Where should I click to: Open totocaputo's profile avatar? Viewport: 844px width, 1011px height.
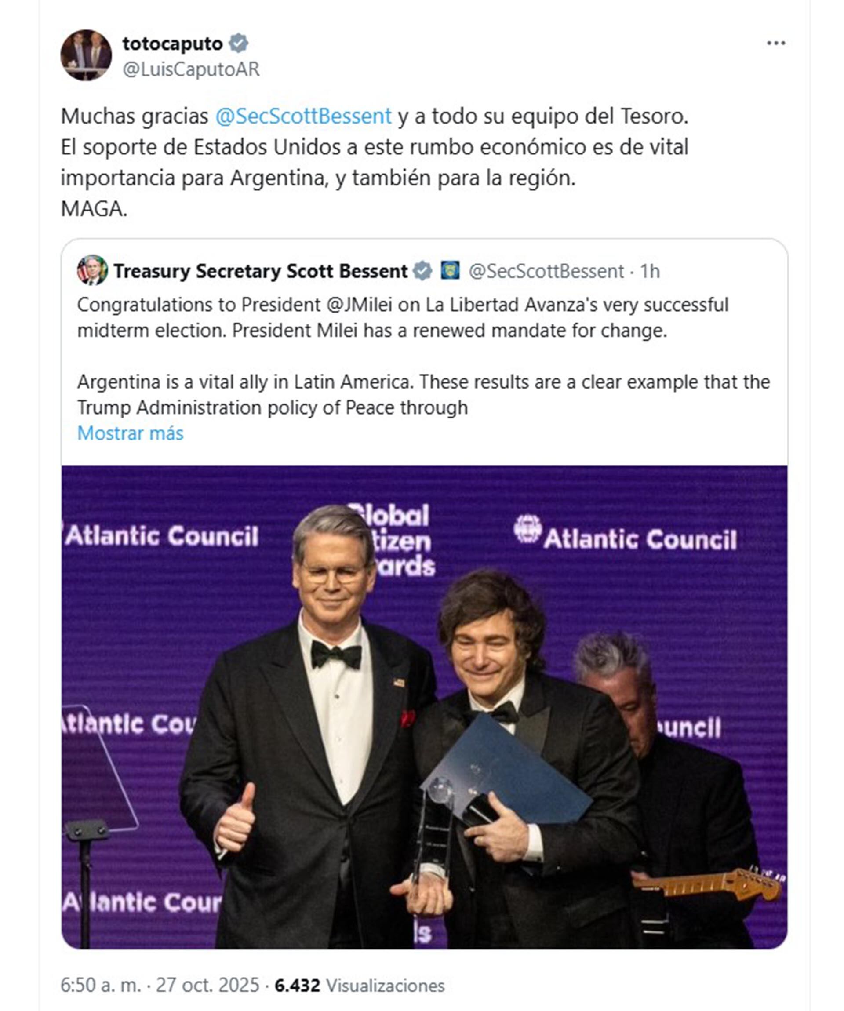pos(86,55)
